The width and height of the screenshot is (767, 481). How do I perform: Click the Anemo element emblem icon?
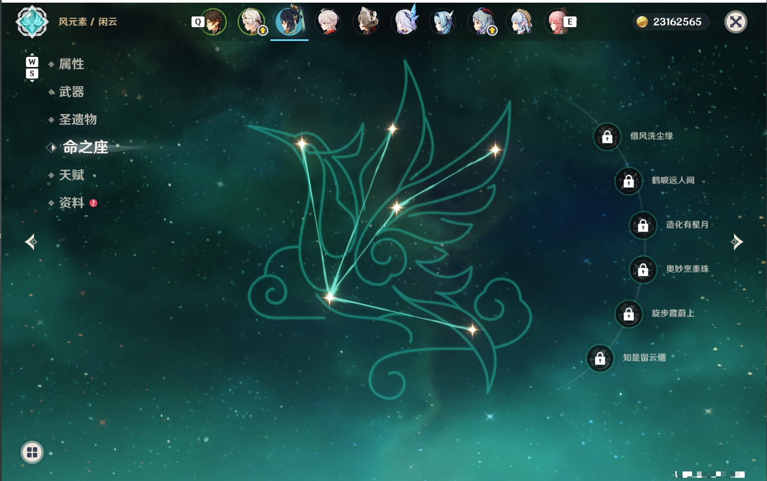click(x=32, y=22)
